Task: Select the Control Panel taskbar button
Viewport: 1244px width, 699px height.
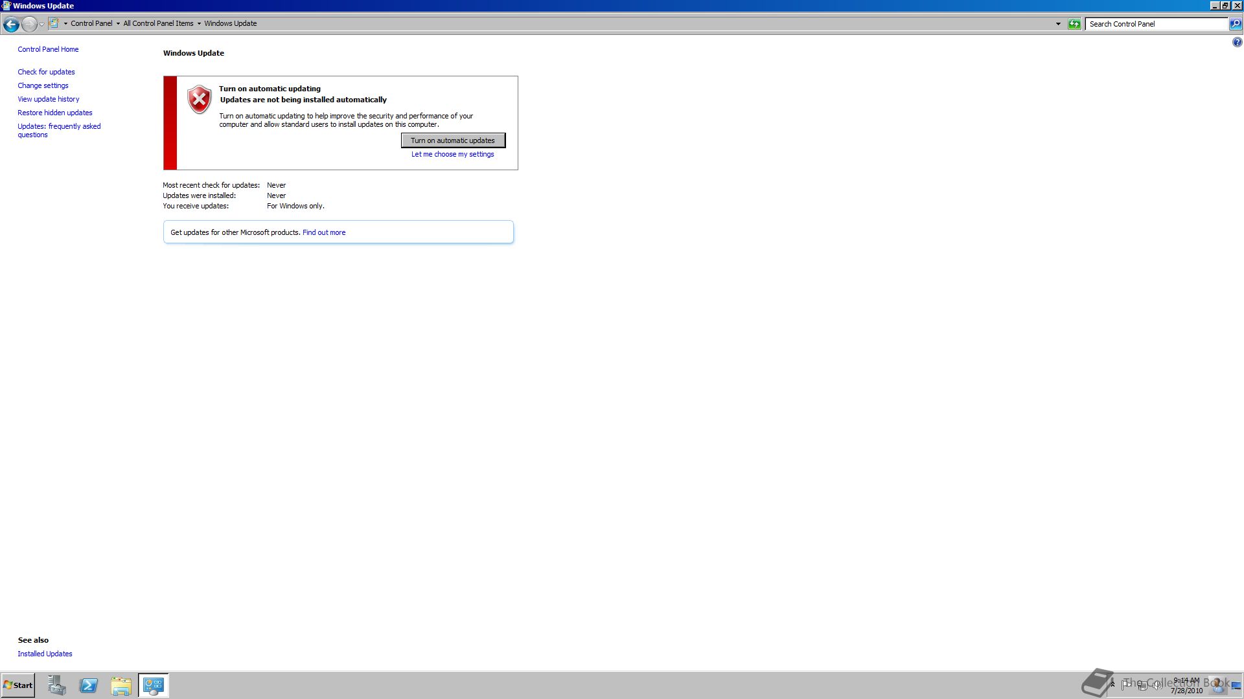Action: [x=154, y=685]
